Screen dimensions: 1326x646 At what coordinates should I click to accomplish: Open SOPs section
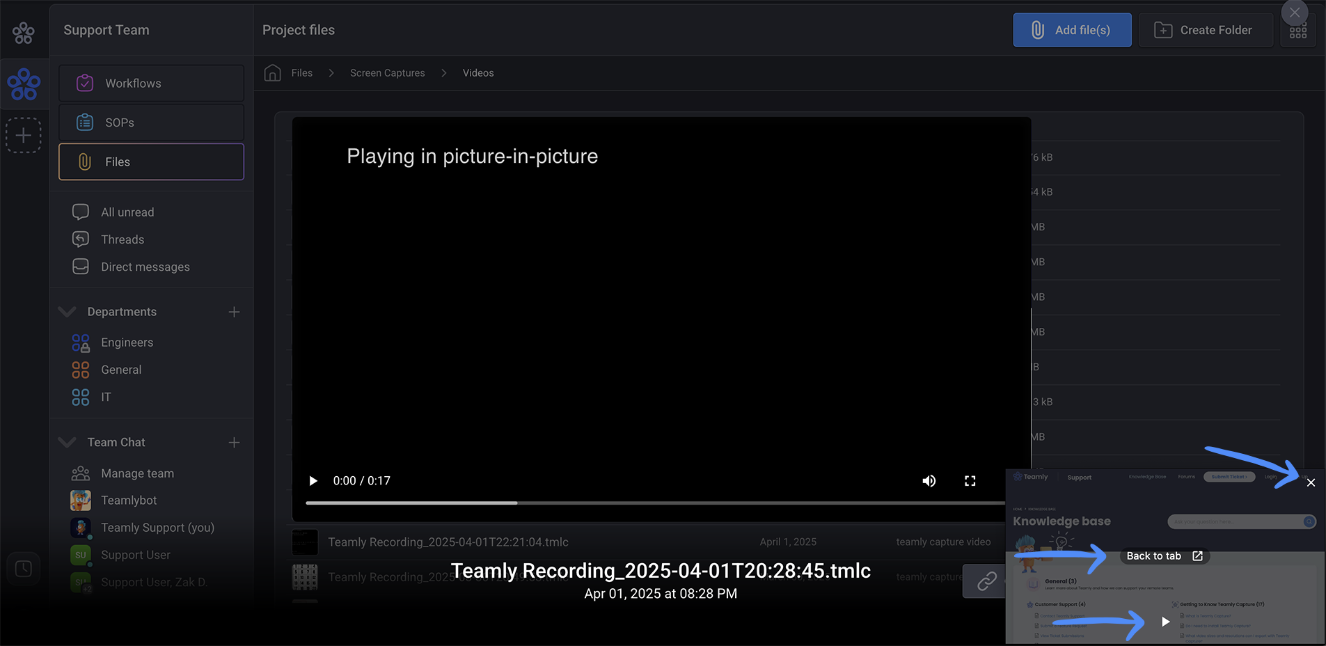pos(151,123)
